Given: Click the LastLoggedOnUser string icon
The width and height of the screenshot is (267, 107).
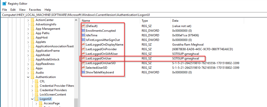Looking at the screenshot, I should click(x=84, y=58).
